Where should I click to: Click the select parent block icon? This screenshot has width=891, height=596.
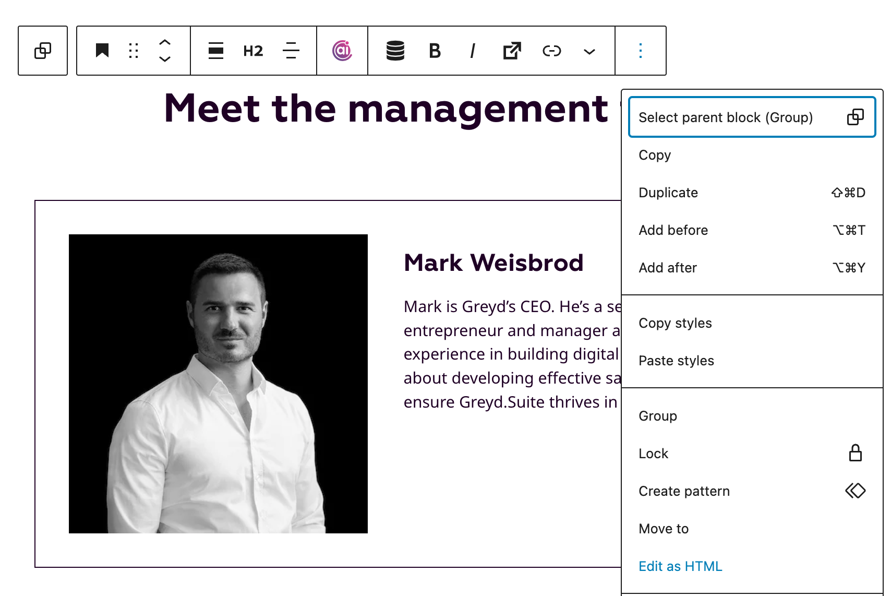point(43,50)
